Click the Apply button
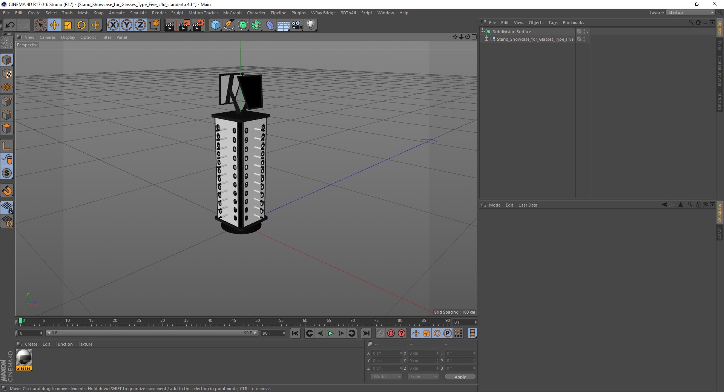The image size is (724, 392). [460, 377]
